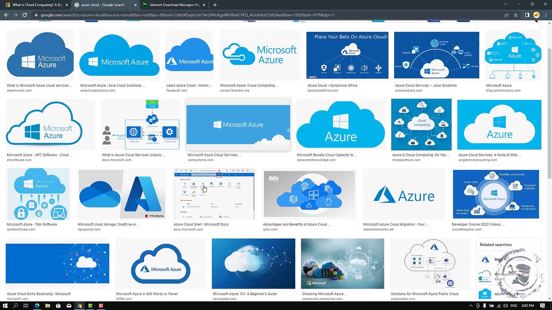This screenshot has height=310, width=552.
Task: Open the Datacenter Knowledge Azure cloud image
Action: 341,124
